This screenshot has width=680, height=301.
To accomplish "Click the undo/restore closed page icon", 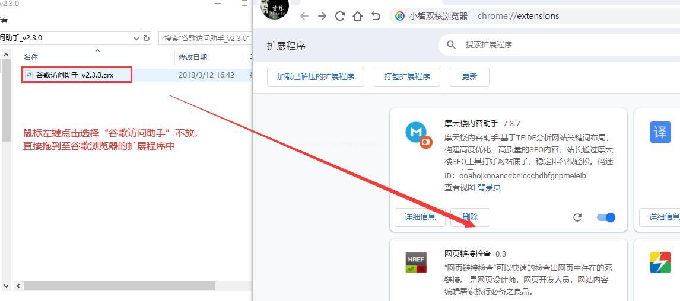I will point(376,16).
